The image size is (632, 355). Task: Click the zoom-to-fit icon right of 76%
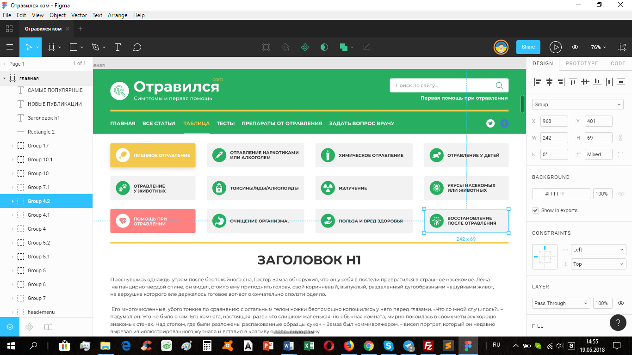(622, 47)
